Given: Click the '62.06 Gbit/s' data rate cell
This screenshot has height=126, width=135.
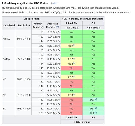Looking at the screenshot, I should click(x=52, y=109).
